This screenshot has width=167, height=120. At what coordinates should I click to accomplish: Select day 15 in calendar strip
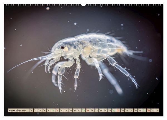pos(92,111)
